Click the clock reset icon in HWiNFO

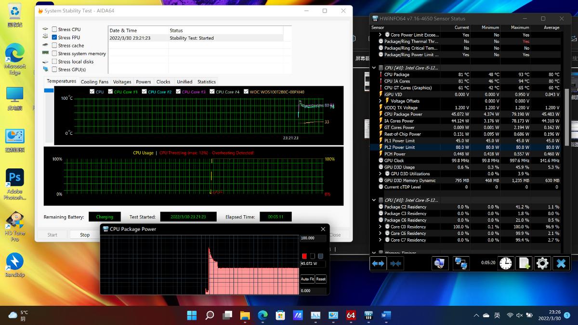coord(506,263)
